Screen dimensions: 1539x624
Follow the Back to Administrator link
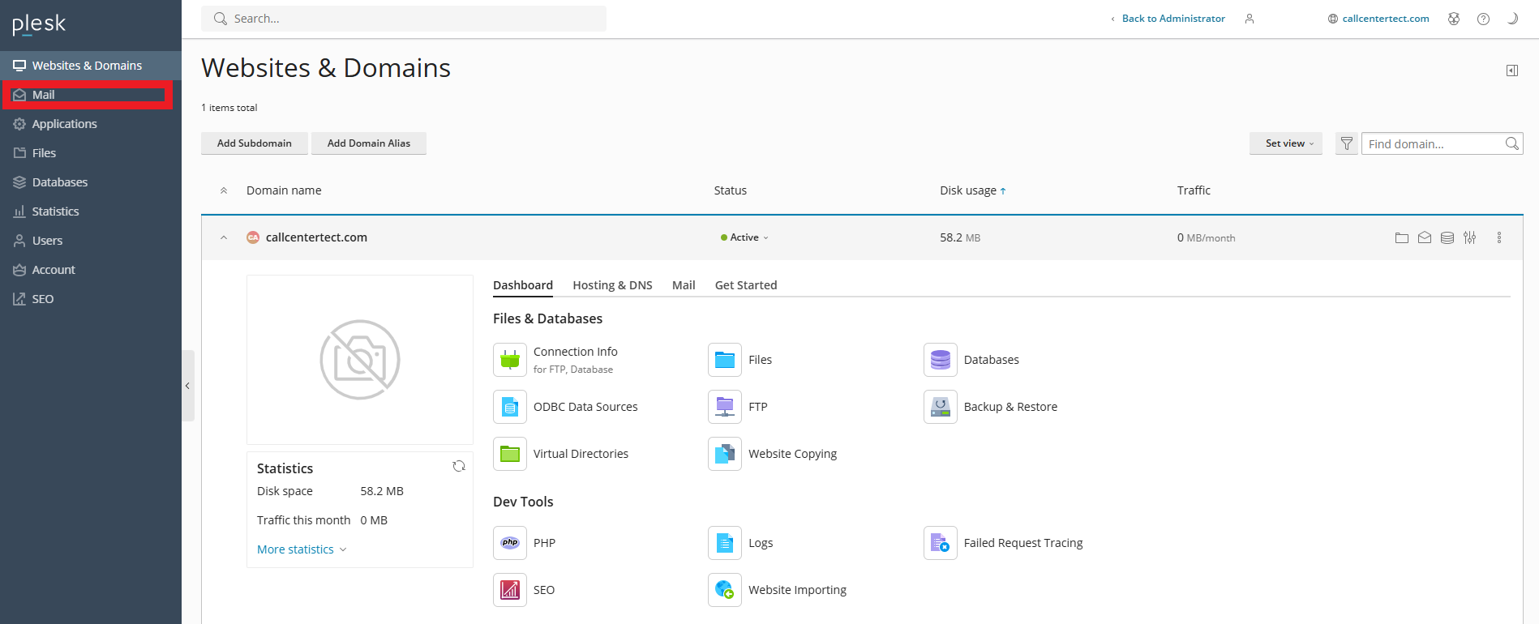tap(1172, 19)
